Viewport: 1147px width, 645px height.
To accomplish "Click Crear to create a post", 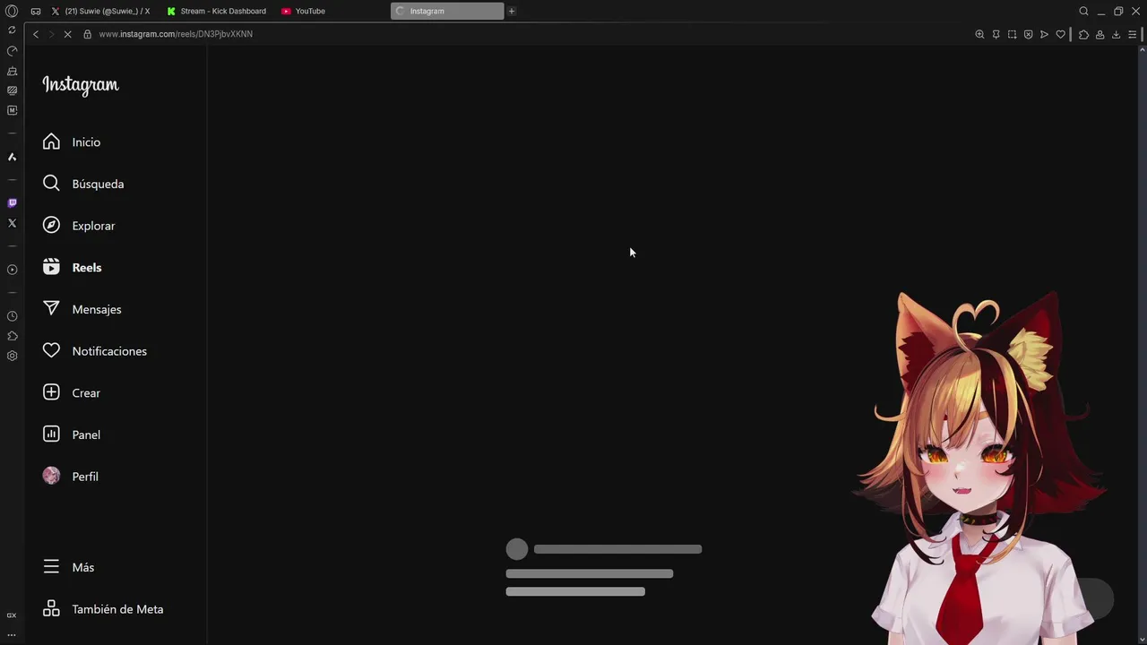I will (86, 393).
